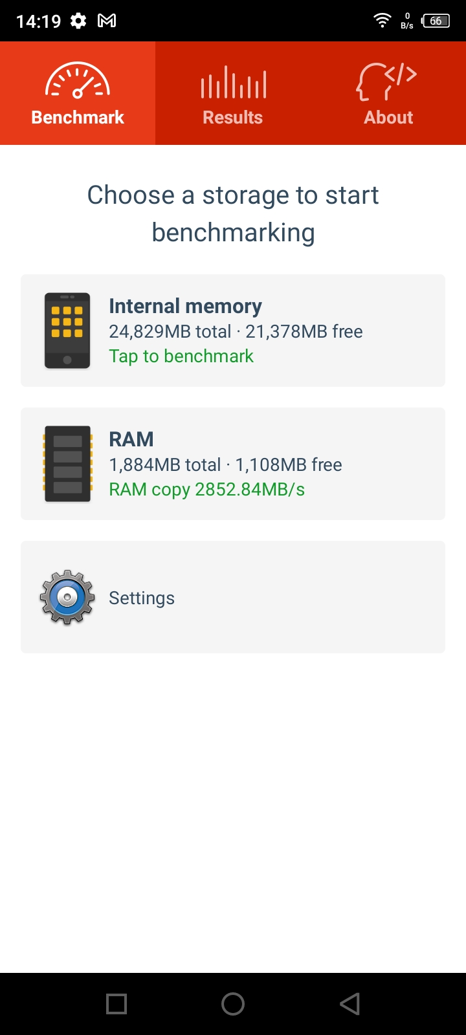Tap the Internal memory phone icon
Image resolution: width=466 pixels, height=1035 pixels.
coord(67,331)
